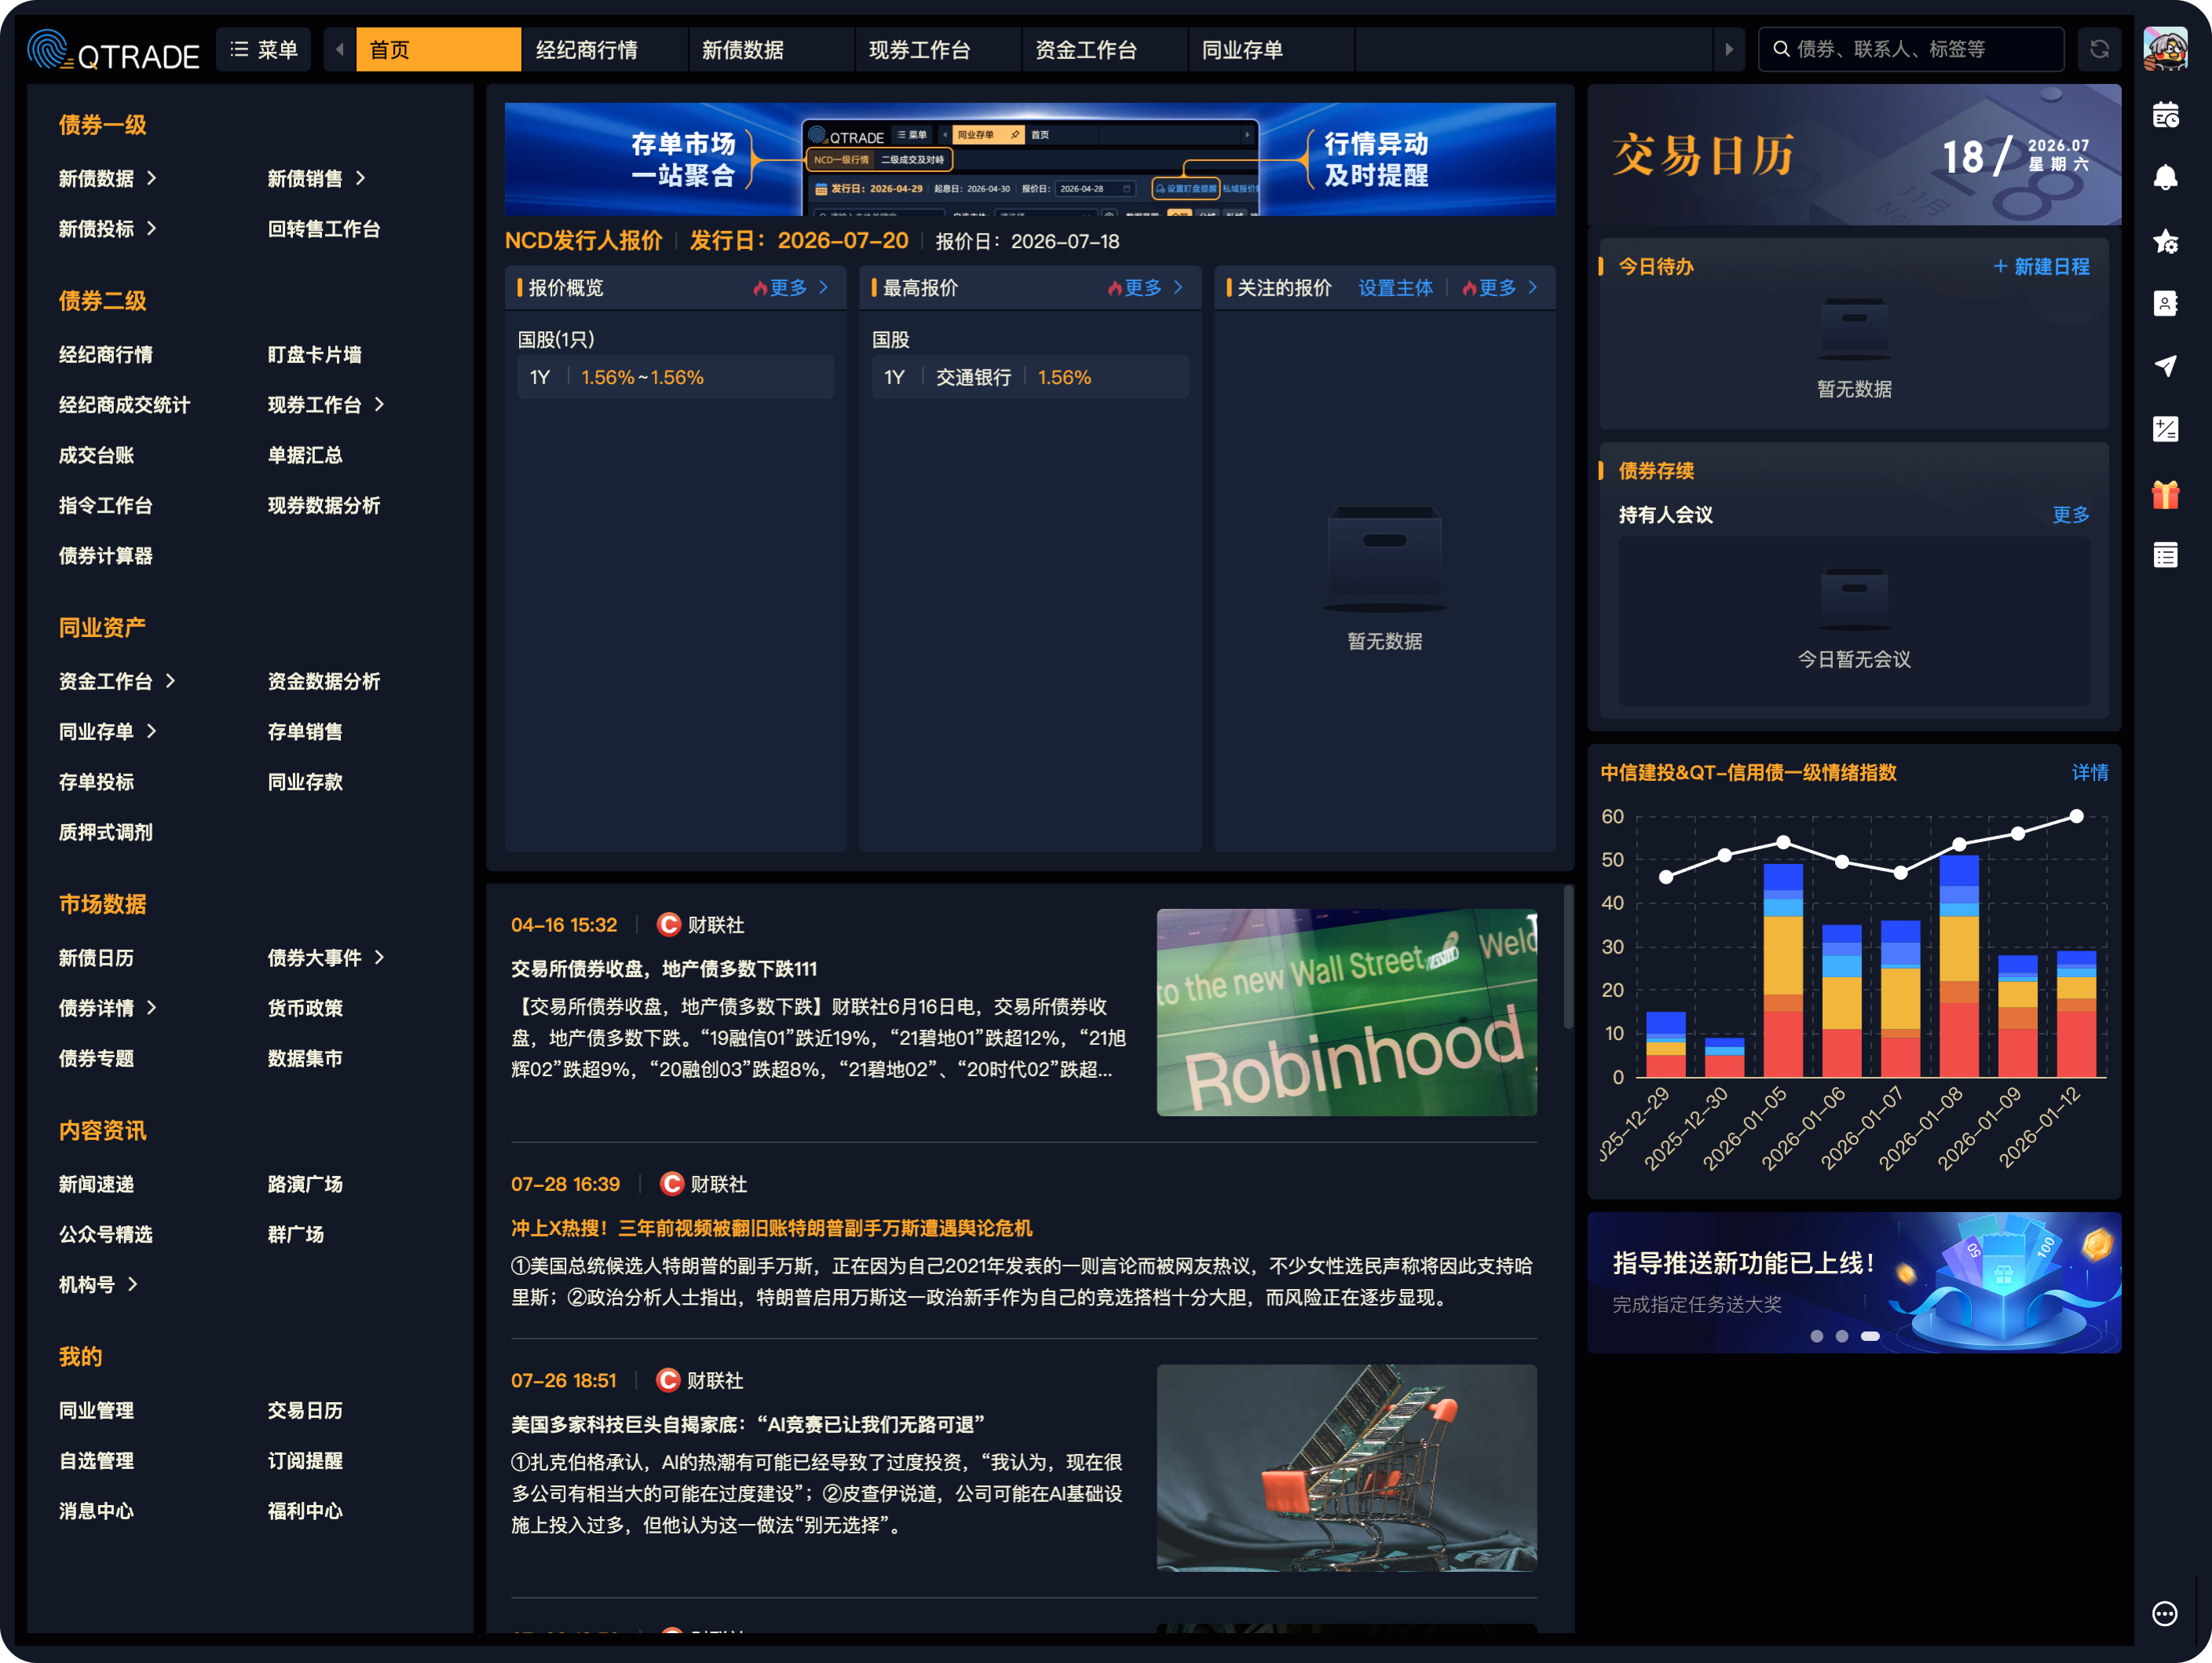Click the tab bar right scroll arrow
This screenshot has height=1663, width=2212.
click(x=1728, y=49)
